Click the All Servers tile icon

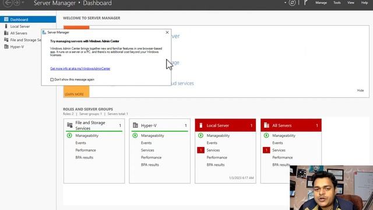click(x=266, y=125)
